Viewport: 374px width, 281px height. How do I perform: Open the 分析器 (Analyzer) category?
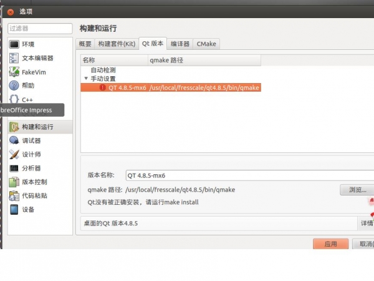pos(31,168)
